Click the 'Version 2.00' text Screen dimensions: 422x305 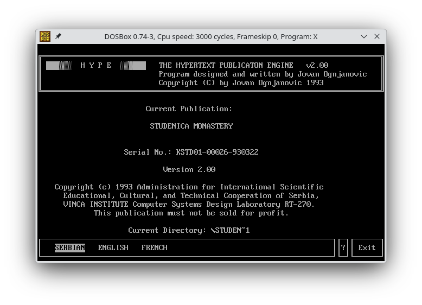(189, 169)
